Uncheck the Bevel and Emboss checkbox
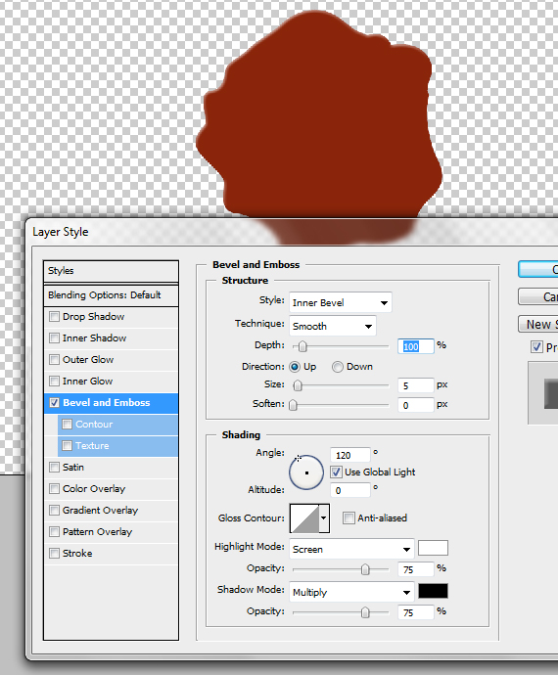The width and height of the screenshot is (558, 675). pos(54,403)
